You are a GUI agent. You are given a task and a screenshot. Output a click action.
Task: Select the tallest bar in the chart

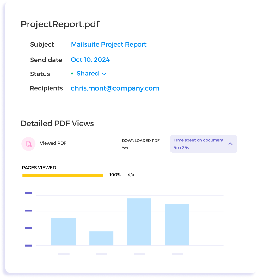(x=139, y=222)
